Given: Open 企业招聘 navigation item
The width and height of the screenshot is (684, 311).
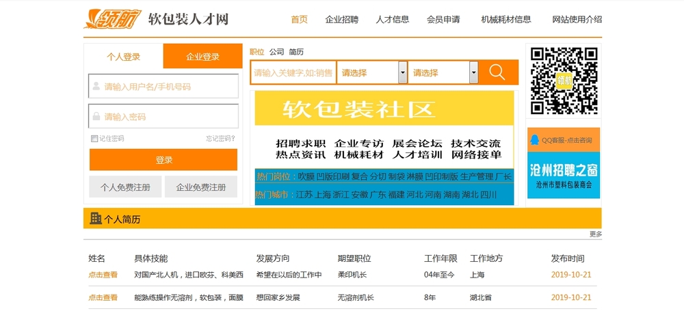Looking at the screenshot, I should pos(341,19).
